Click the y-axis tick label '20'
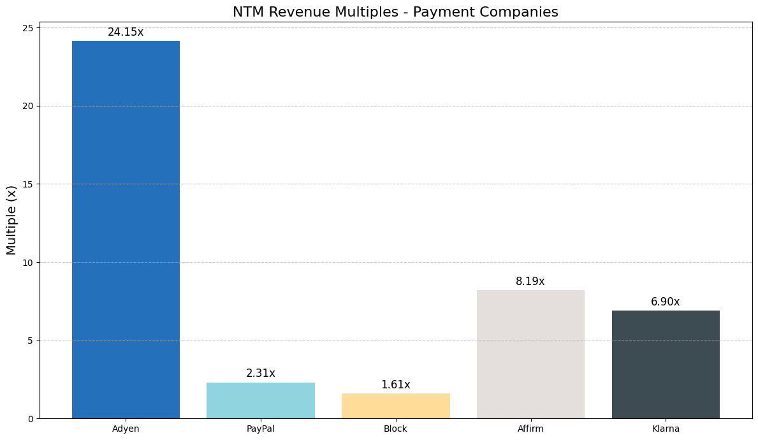Screen dimensions: 758x440 click(29, 106)
